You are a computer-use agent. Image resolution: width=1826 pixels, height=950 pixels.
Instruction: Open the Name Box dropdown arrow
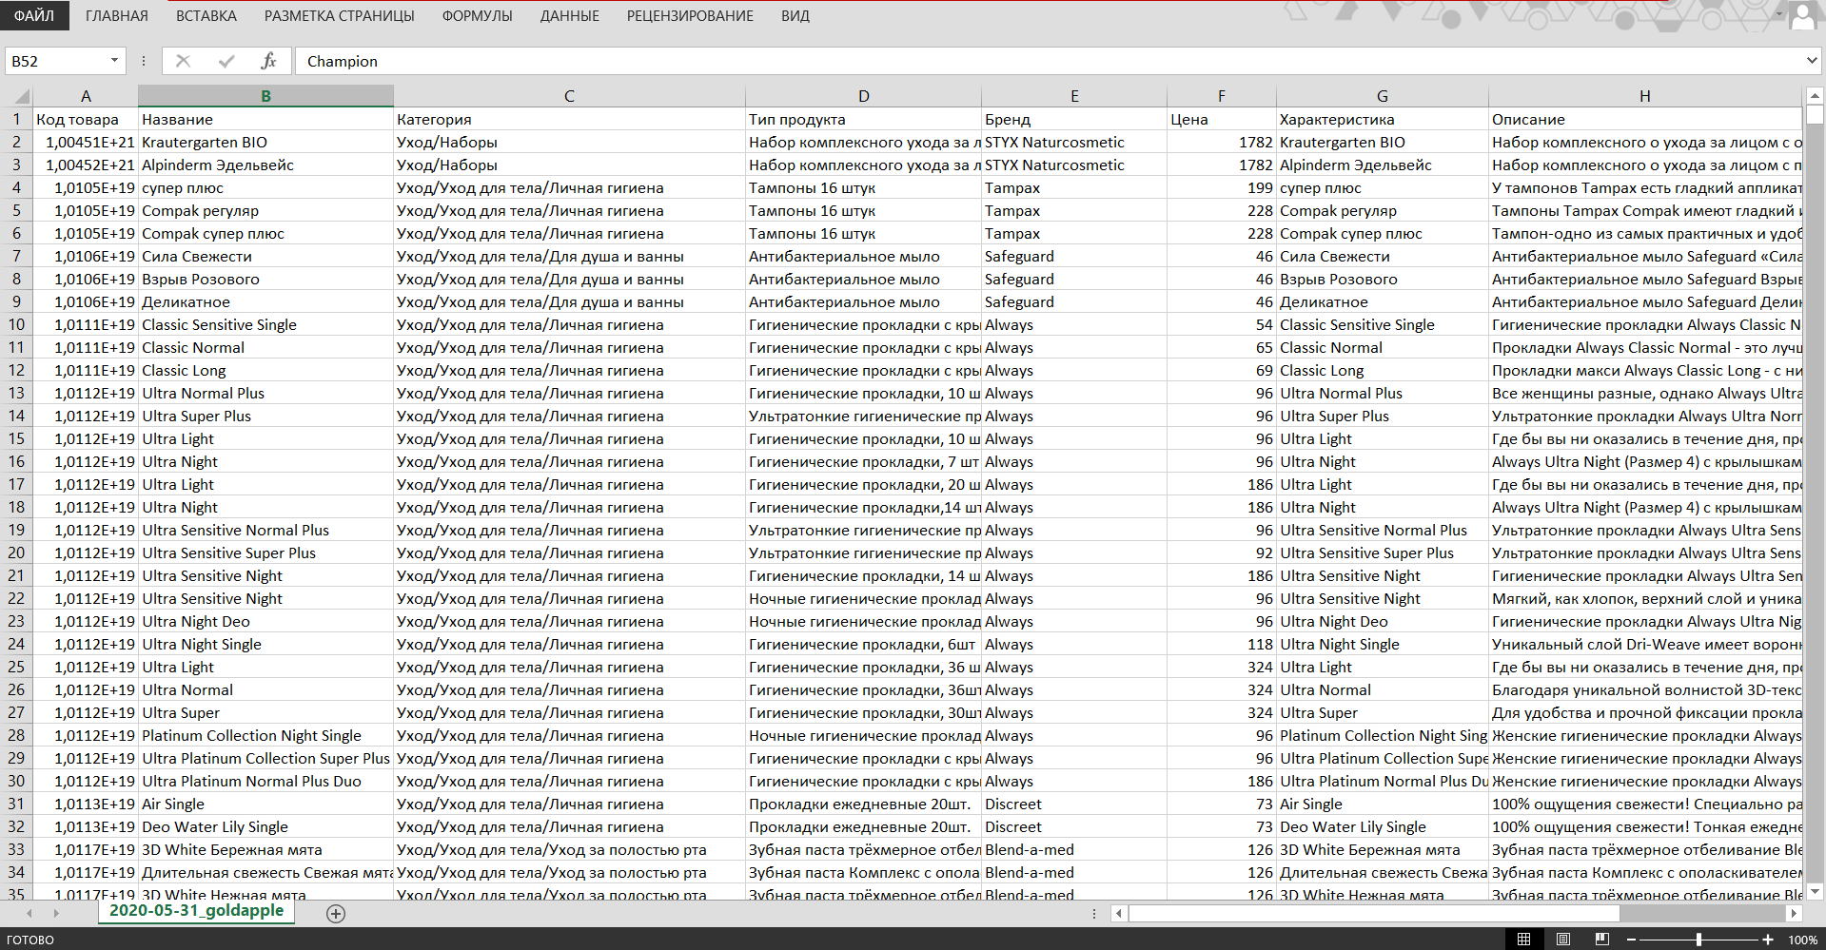114,61
